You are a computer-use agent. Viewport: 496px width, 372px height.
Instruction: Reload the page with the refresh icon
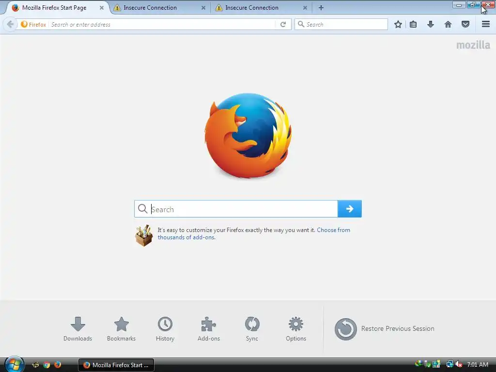point(283,24)
